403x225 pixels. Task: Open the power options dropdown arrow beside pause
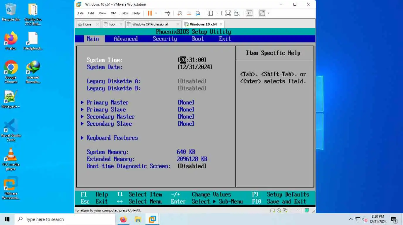pos(156,13)
